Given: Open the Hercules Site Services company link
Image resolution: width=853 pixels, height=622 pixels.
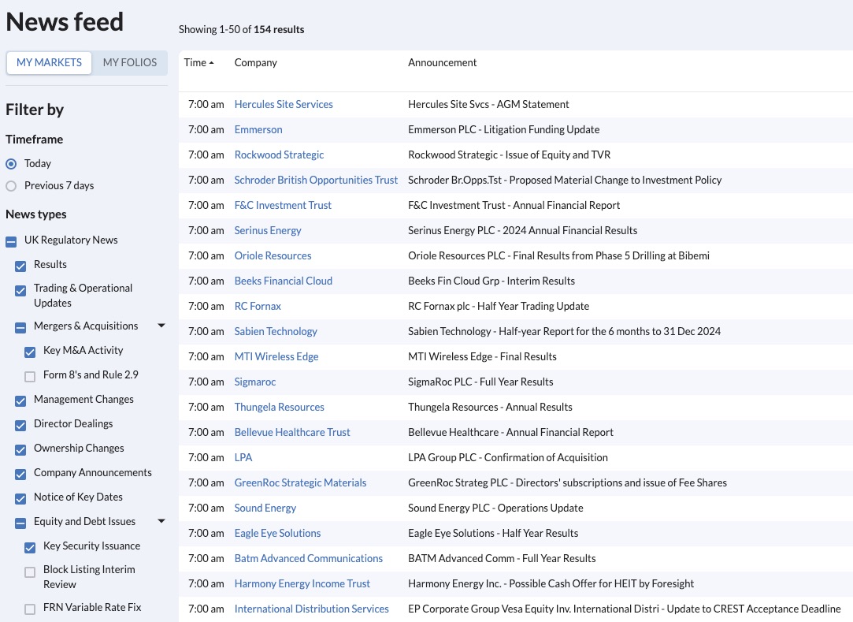Looking at the screenshot, I should pyautogui.click(x=284, y=105).
